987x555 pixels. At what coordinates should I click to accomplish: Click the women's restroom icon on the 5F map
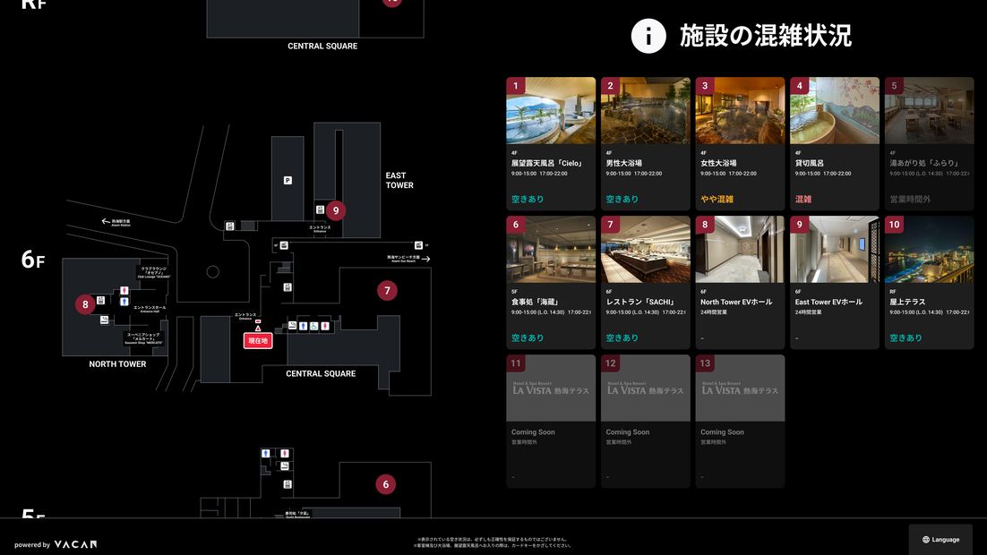coord(285,454)
